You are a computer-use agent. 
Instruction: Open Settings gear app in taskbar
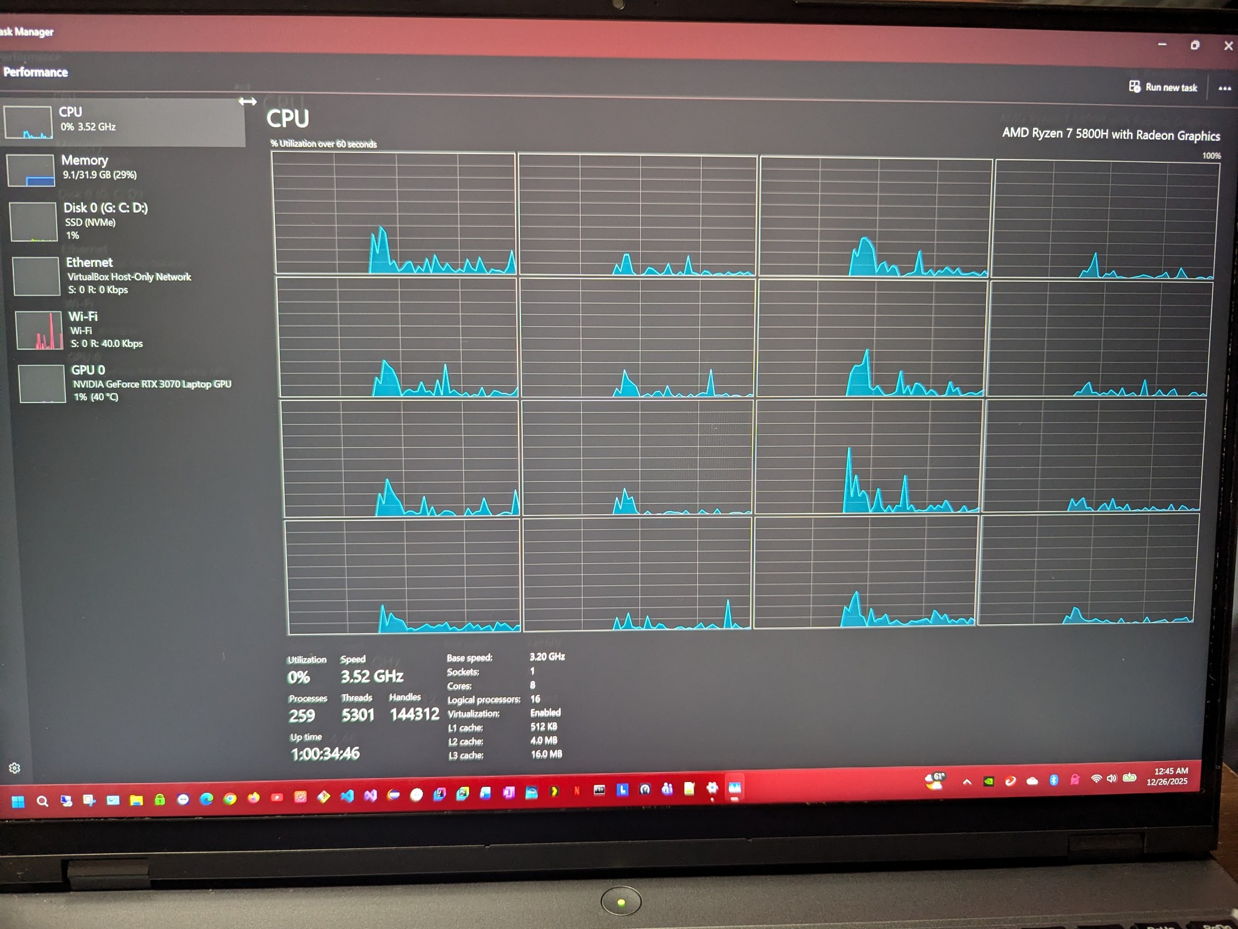point(712,787)
